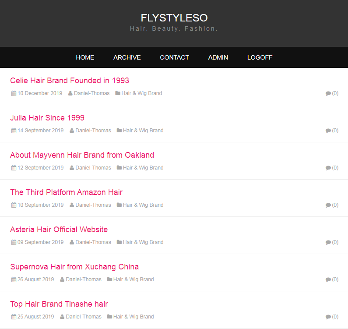Viewport: 348px width, 329px height.
Task: Click calendar icon beside 10 September 2019
Action: tap(14, 205)
